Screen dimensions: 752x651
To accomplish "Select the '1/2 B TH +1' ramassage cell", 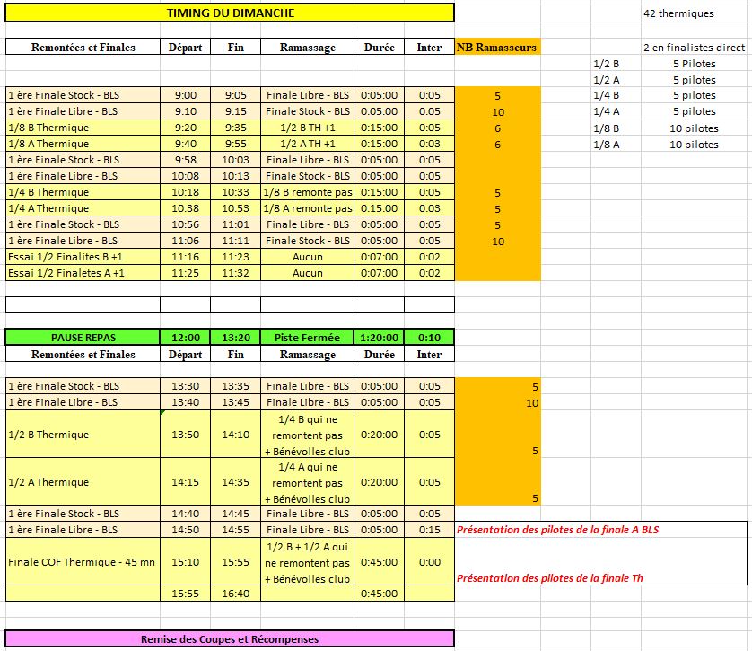I will 308,128.
